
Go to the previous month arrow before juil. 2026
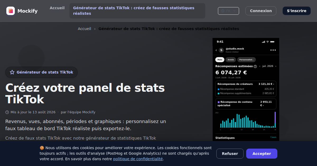[x=260, y=66]
